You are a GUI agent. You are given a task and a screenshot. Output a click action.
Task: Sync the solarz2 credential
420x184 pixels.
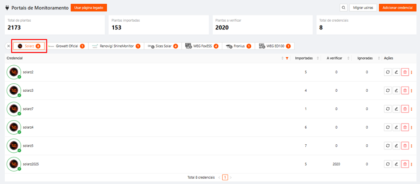(388, 72)
